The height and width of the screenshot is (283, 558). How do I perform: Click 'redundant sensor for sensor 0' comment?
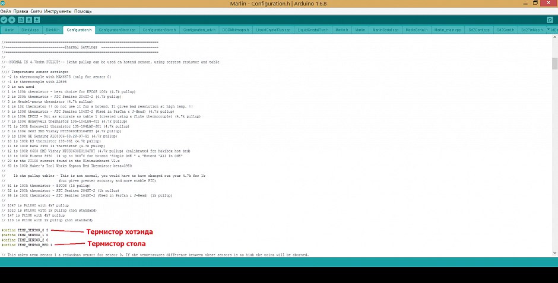click(155, 255)
